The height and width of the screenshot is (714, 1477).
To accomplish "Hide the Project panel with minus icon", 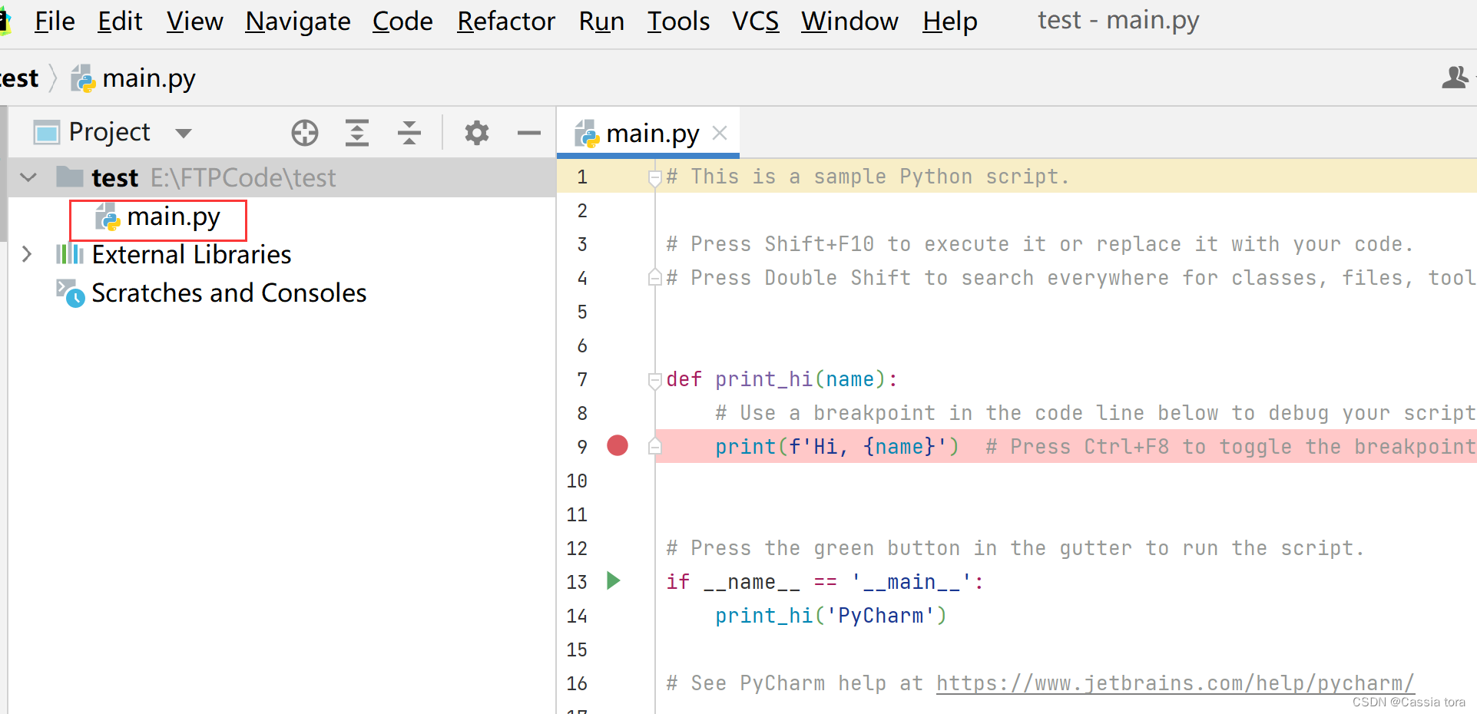I will 529,133.
